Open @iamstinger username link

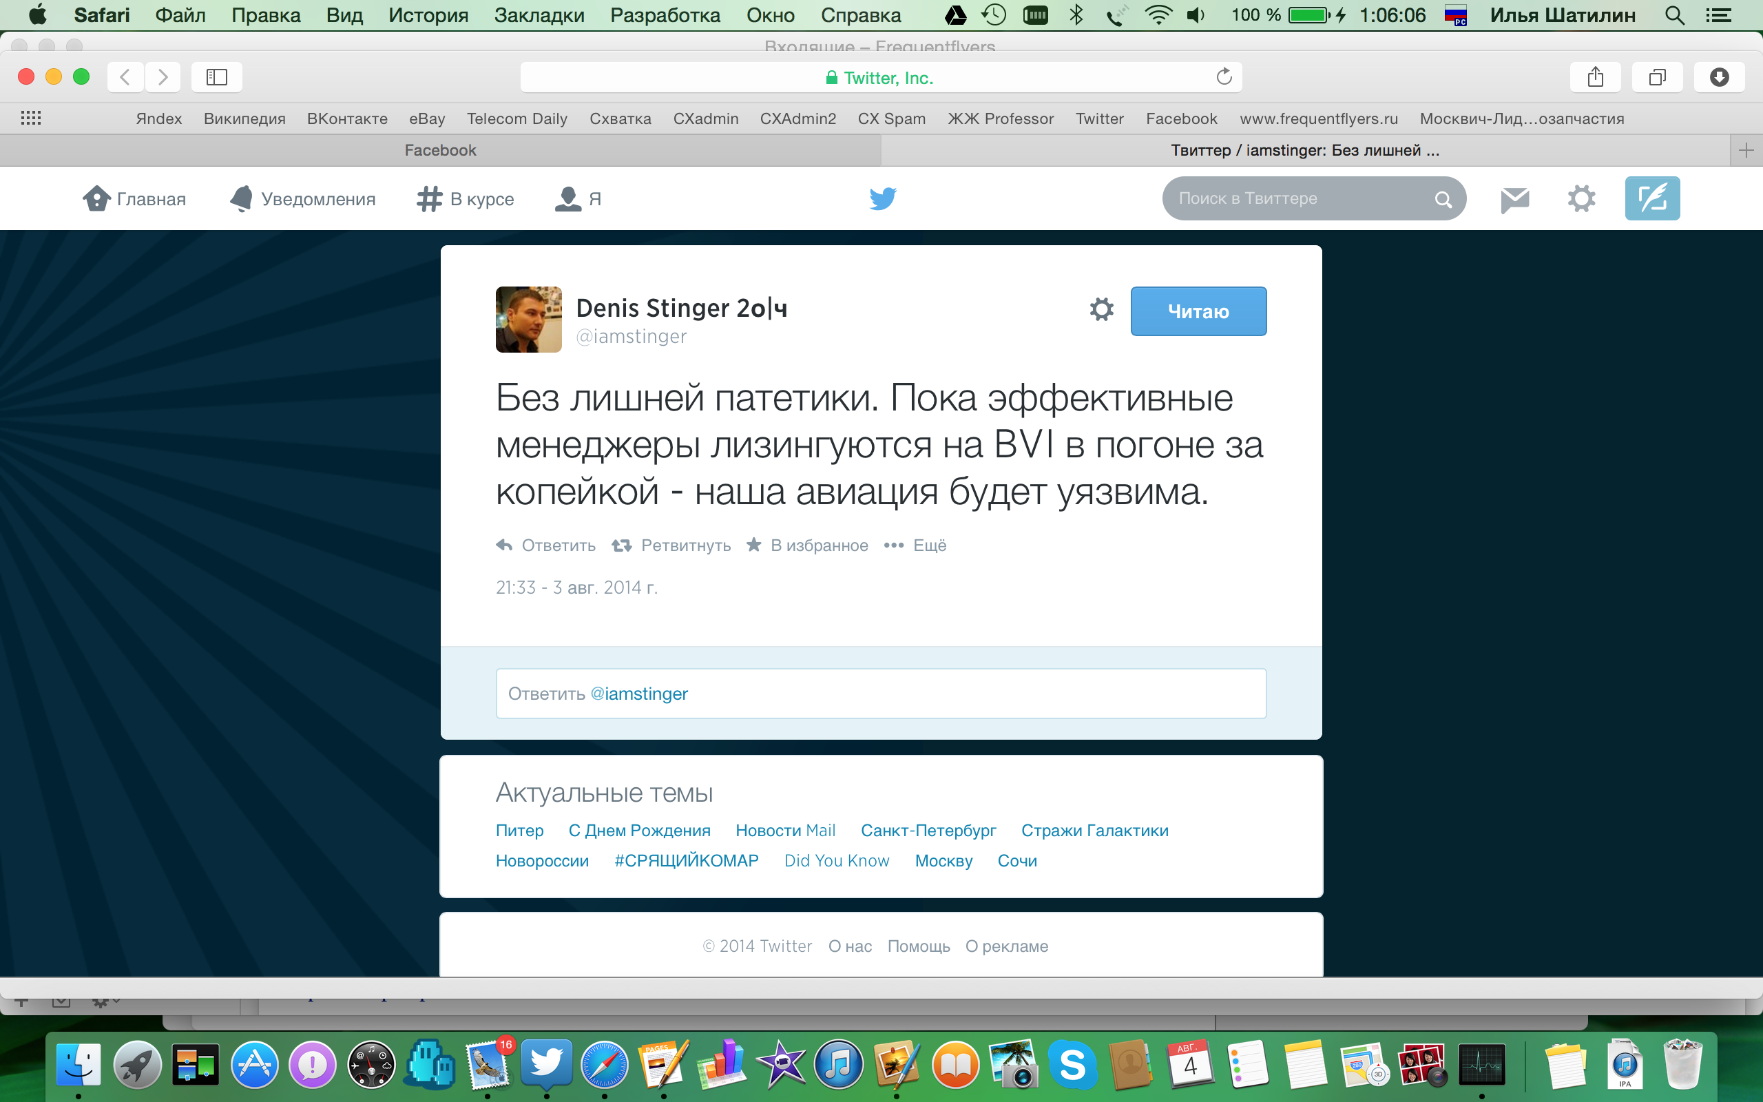[x=631, y=337]
